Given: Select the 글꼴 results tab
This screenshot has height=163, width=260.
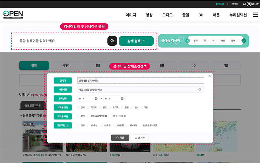Looking at the screenshot, I should (x=162, y=66).
